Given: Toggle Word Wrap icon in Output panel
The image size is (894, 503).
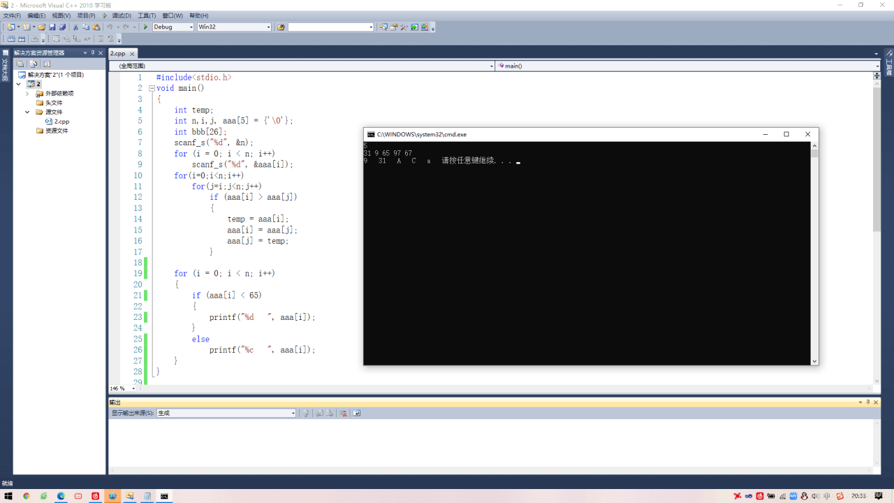Looking at the screenshot, I should [356, 413].
